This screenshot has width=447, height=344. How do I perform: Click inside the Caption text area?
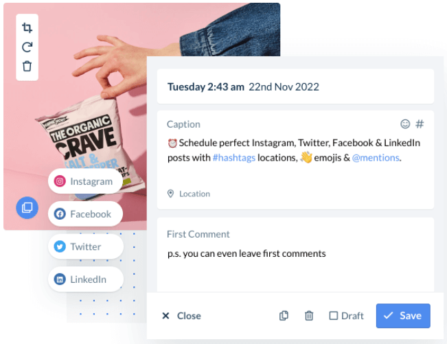click(295, 157)
